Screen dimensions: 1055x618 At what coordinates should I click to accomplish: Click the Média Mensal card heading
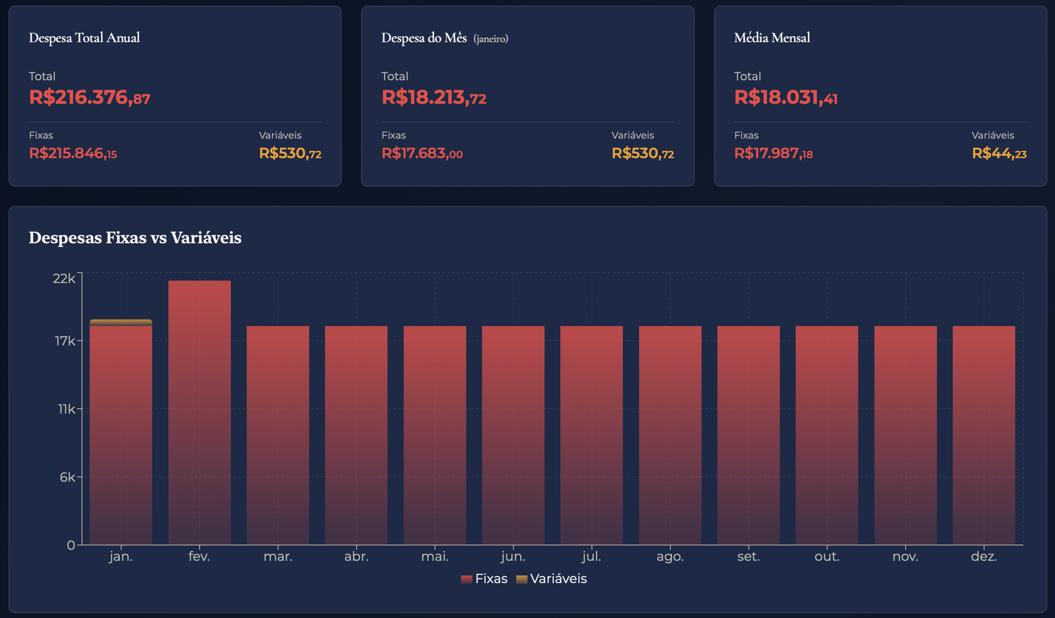click(x=772, y=38)
